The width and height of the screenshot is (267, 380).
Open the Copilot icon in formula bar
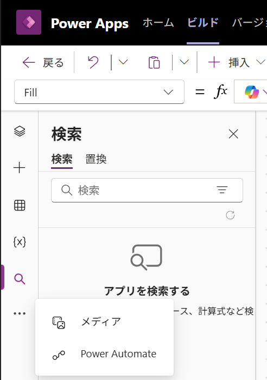point(252,92)
